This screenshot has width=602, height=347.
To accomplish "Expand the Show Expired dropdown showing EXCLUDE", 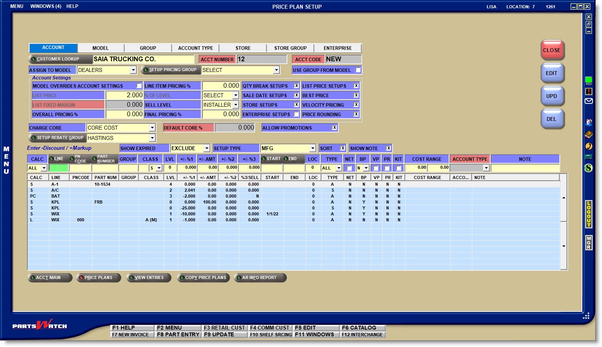I will 207,148.
